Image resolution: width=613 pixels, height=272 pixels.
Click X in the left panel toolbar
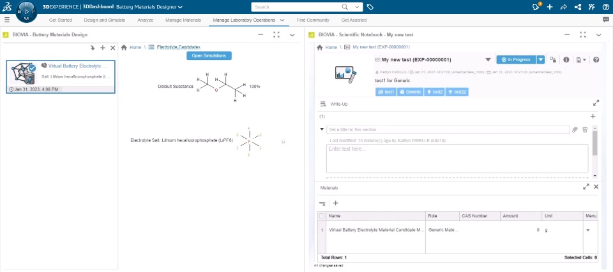tap(113, 48)
